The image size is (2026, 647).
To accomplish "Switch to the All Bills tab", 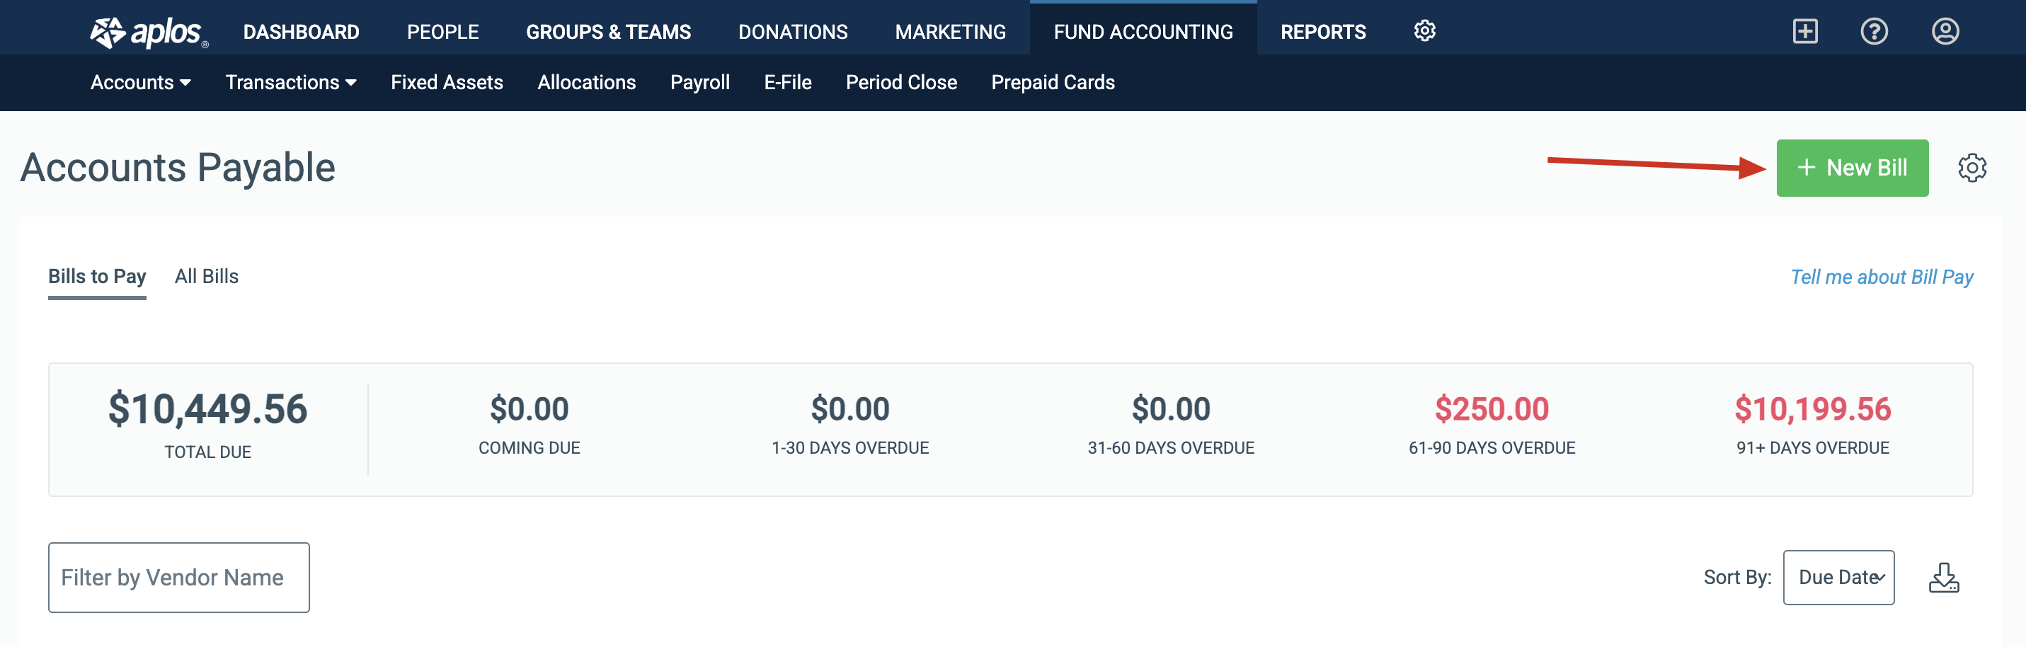I will (x=206, y=276).
